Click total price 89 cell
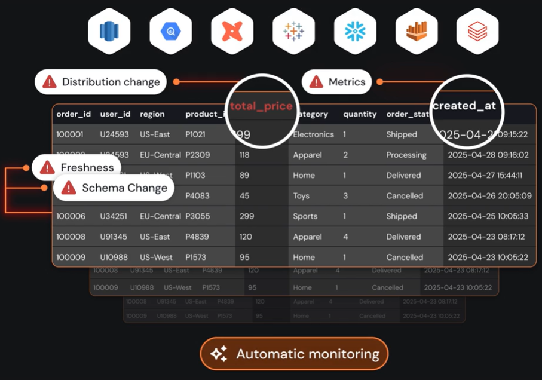This screenshot has width=542, height=380. coord(244,175)
